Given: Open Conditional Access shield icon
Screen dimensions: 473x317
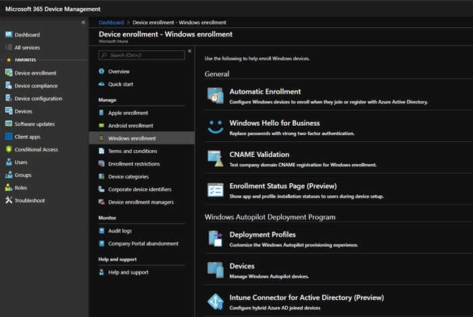Looking at the screenshot, I should [9, 149].
